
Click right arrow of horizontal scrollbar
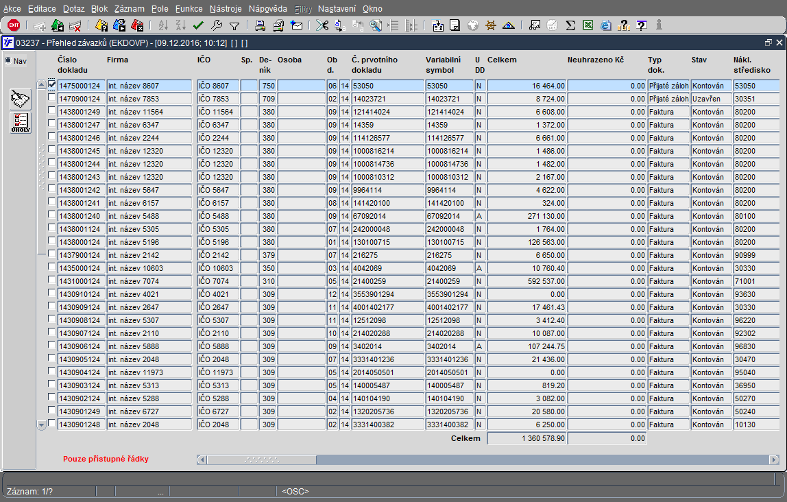(x=774, y=459)
